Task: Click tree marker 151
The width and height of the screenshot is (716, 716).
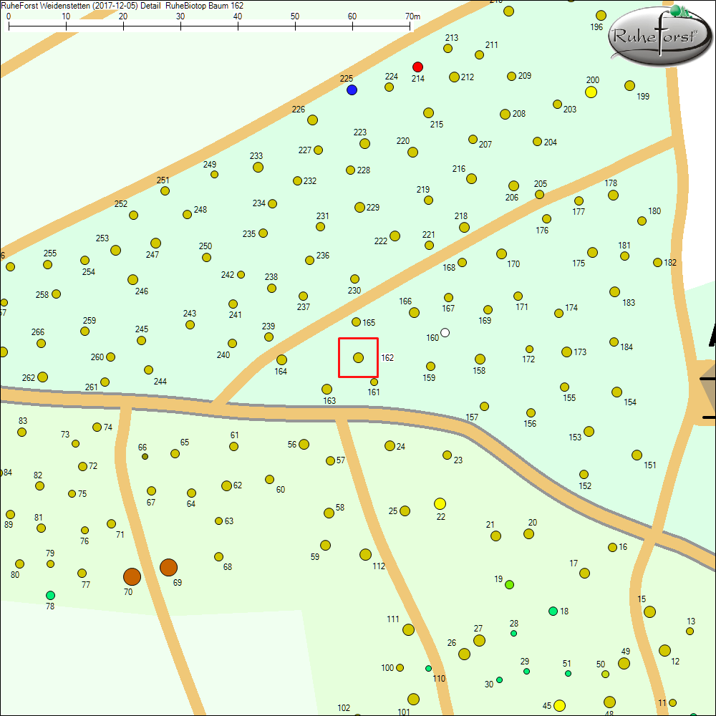Action: tap(637, 455)
